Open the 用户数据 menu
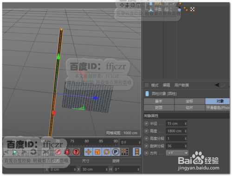The image size is (232, 176). (181, 85)
